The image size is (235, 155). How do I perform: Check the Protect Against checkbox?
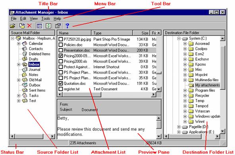pos(61,67)
